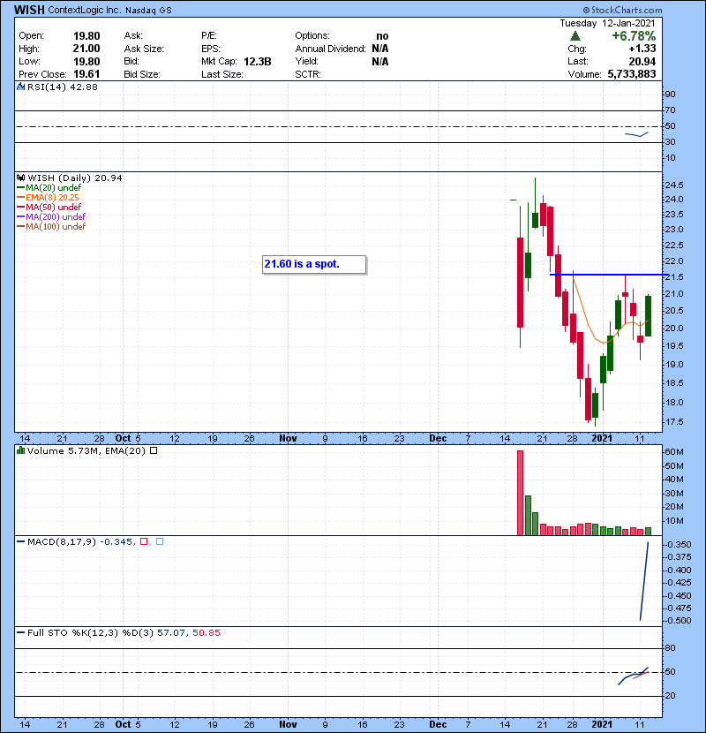Click the Nasdaq GS exchange label

[148, 11]
